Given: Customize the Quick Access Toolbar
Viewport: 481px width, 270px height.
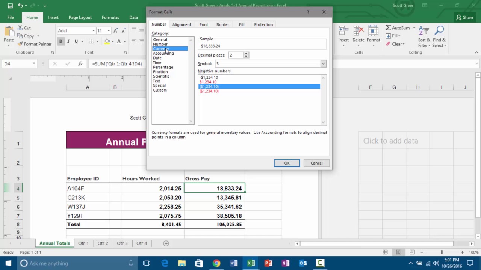Looking at the screenshot, I should (x=45, y=6).
